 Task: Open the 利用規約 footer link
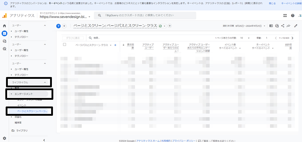[166, 141]
